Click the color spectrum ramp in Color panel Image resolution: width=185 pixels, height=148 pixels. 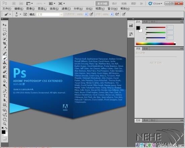tap(156, 43)
